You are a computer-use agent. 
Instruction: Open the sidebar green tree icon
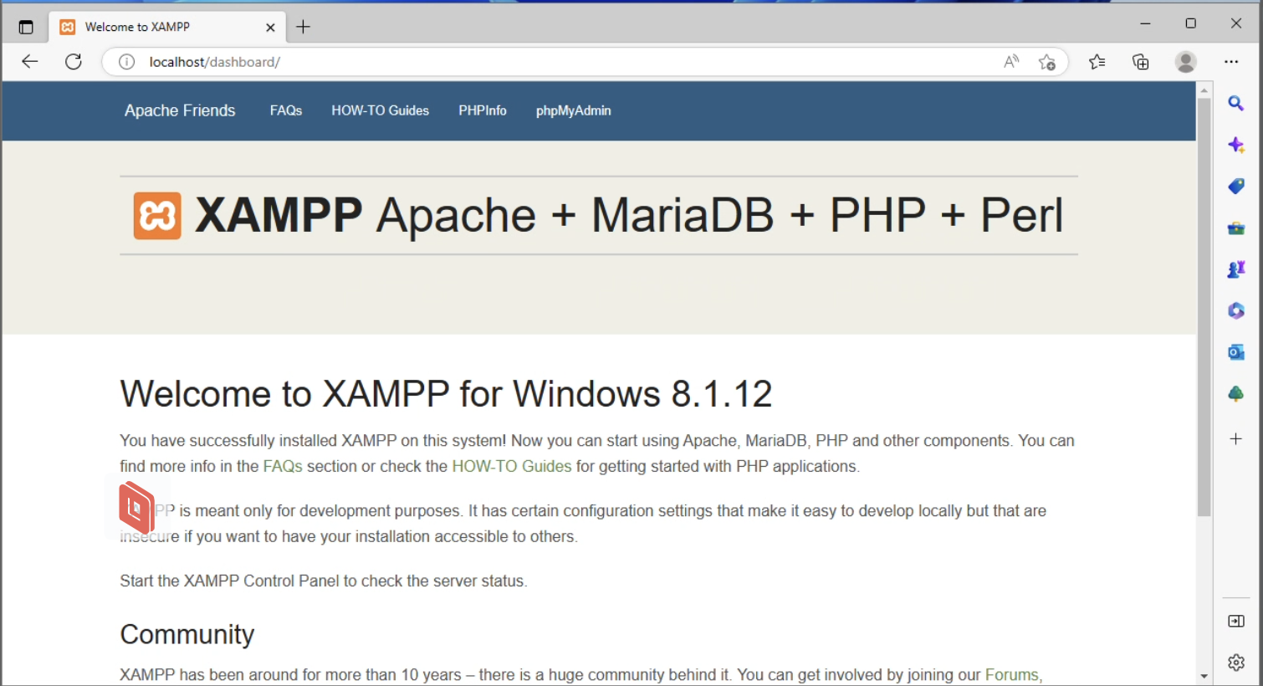coord(1235,393)
